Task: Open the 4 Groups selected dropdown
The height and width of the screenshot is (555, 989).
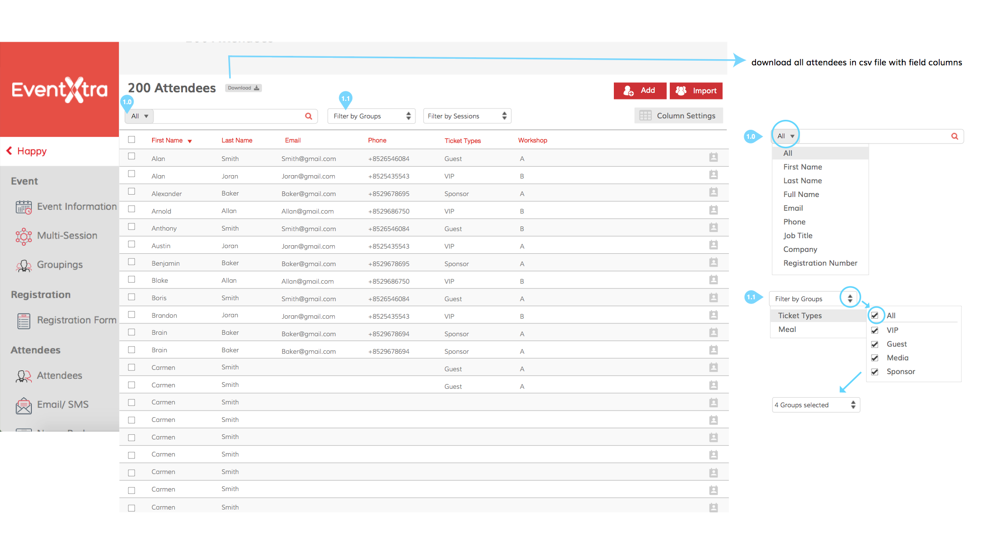Action: pos(816,405)
